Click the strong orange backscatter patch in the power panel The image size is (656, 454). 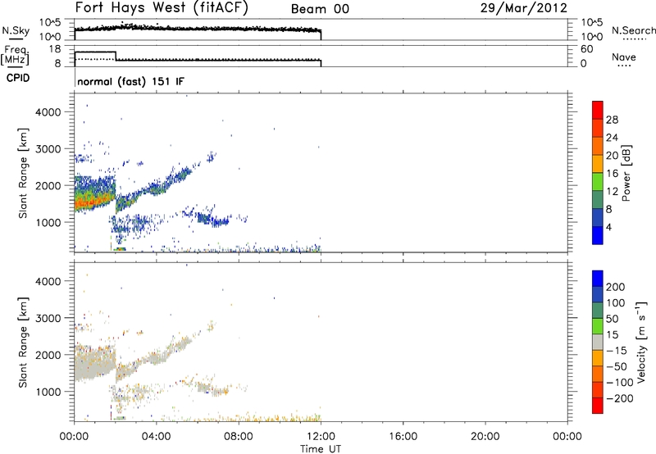coord(89,202)
